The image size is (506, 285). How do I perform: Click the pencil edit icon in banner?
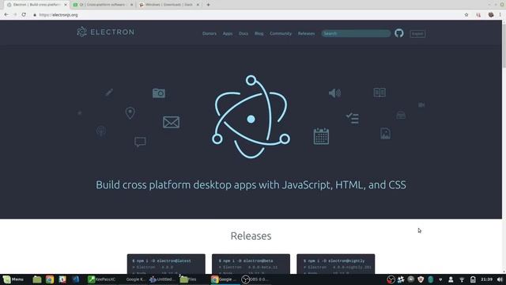tap(109, 93)
